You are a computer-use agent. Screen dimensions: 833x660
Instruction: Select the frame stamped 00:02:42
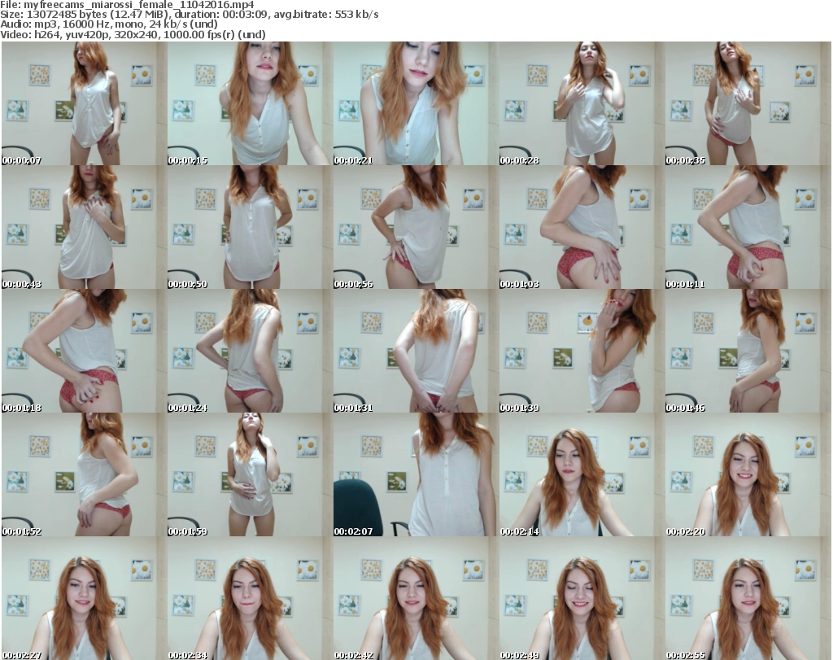coord(416,598)
